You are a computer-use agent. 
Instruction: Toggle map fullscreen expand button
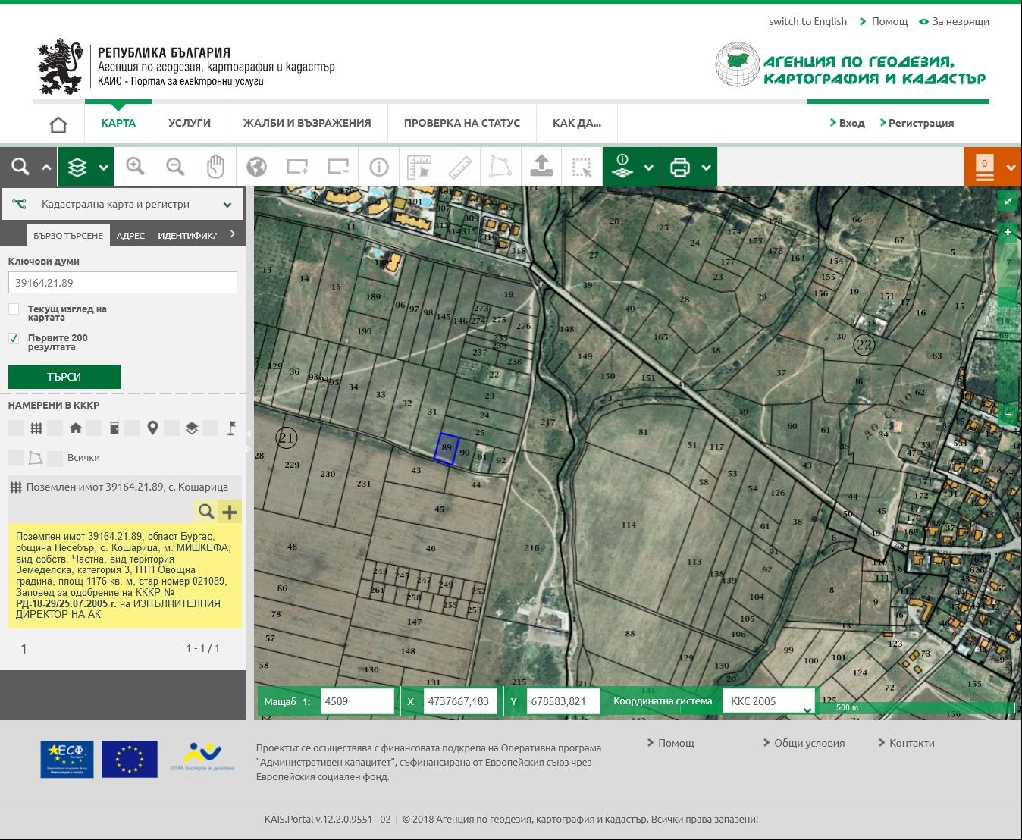pos(1008,201)
